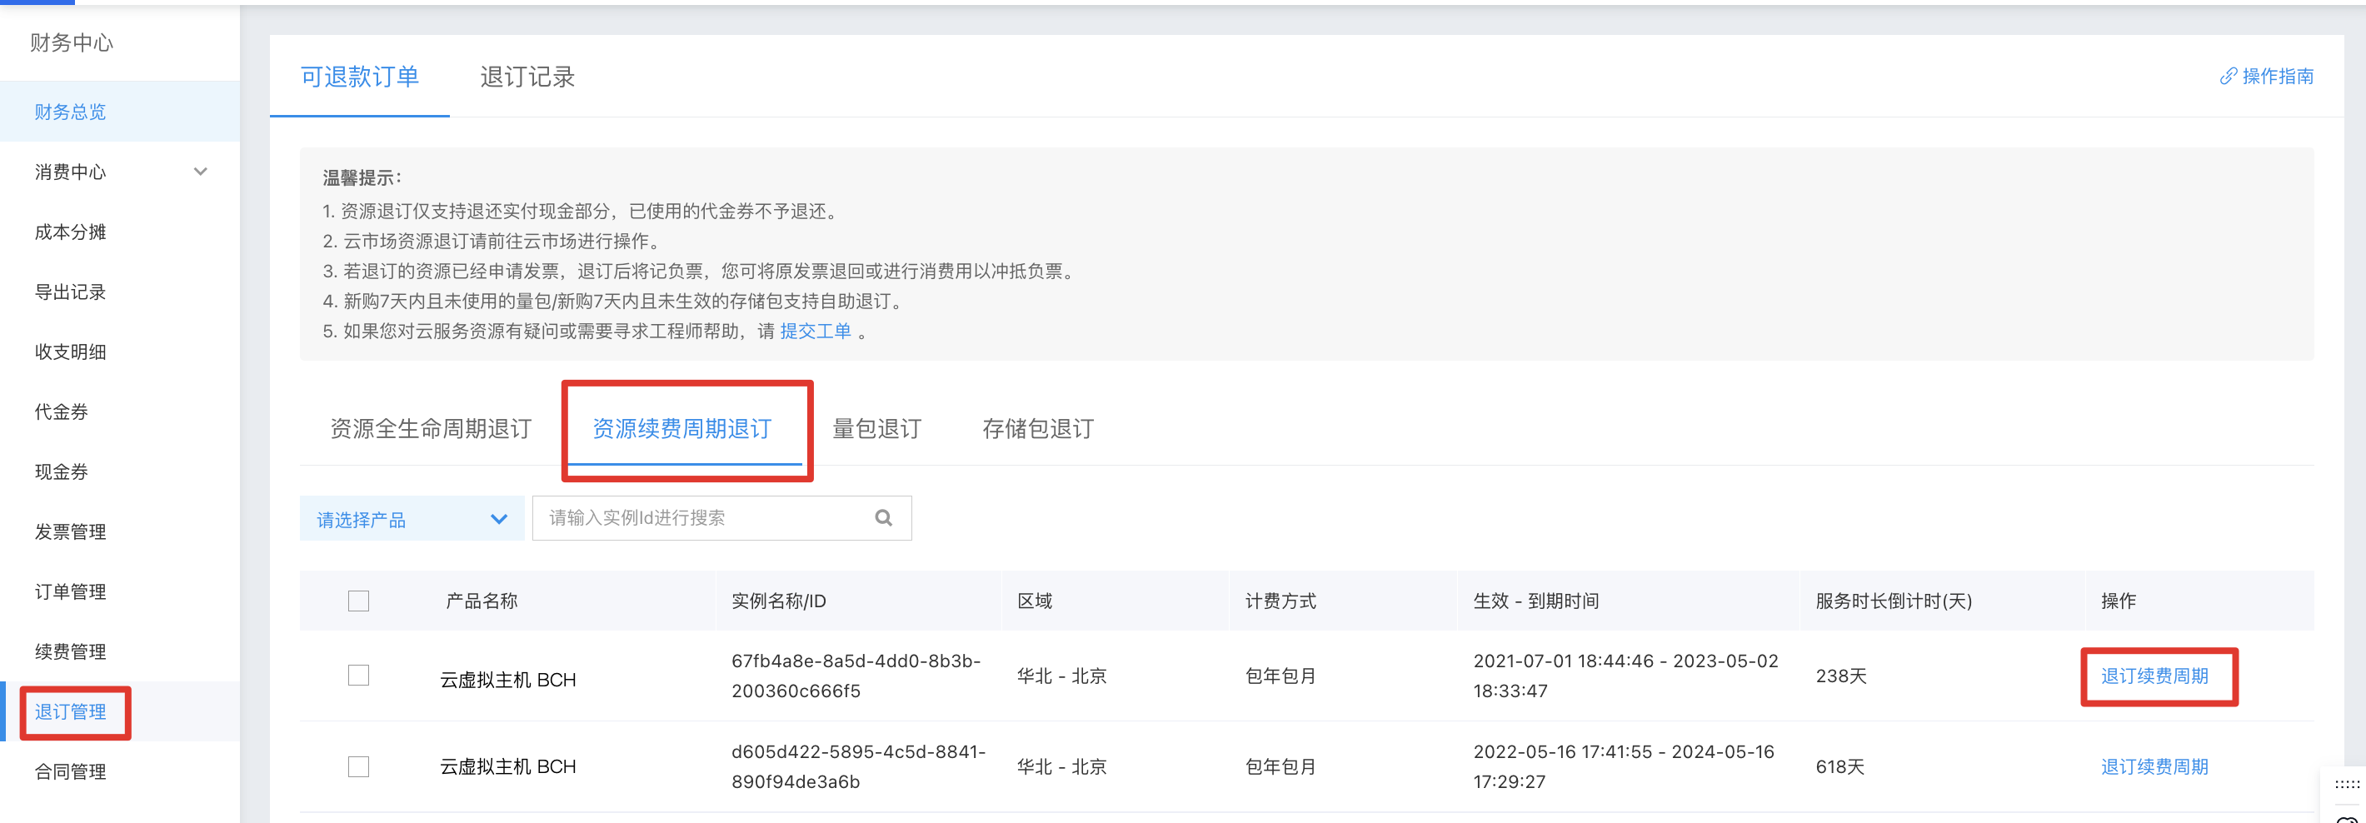Open 成本分摊 in the sidebar
Image resolution: width=2366 pixels, height=823 pixels.
(x=71, y=232)
